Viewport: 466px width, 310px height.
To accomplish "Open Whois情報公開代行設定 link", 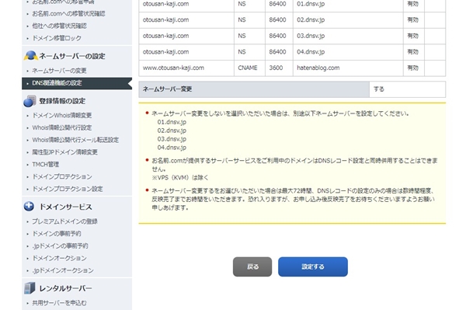I will [x=62, y=127].
